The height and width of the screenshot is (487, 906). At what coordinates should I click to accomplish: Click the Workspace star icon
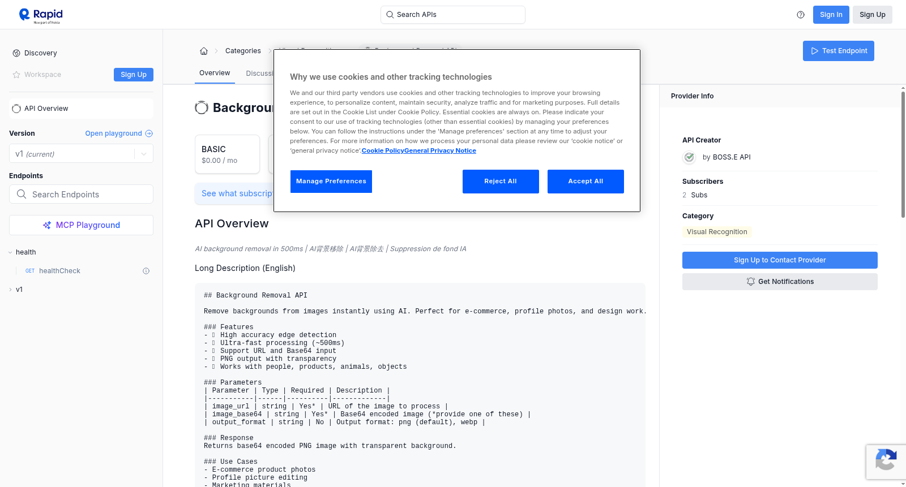pos(16,75)
